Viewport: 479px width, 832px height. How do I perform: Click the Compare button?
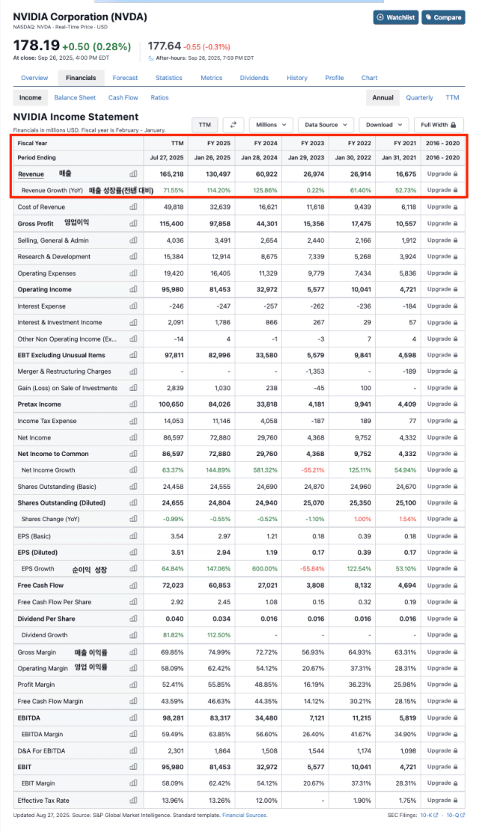point(444,17)
